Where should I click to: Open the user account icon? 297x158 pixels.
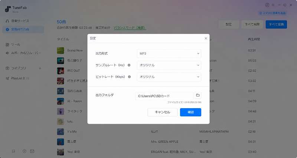coord(267,5)
